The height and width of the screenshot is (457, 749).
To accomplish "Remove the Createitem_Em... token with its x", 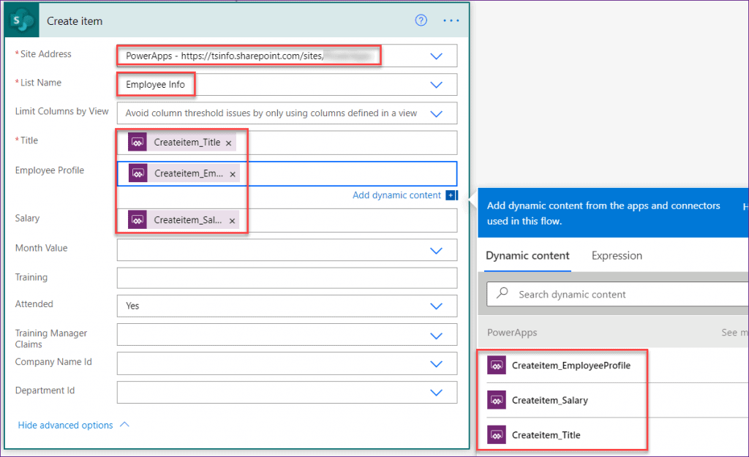I will pos(232,174).
